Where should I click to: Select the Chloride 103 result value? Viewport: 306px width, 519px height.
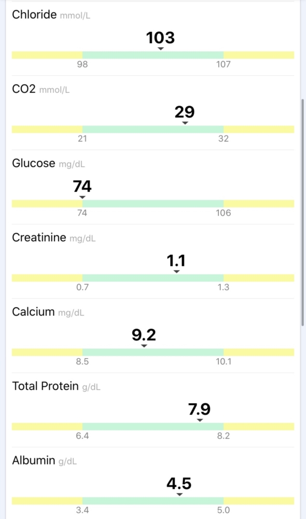tap(160, 37)
